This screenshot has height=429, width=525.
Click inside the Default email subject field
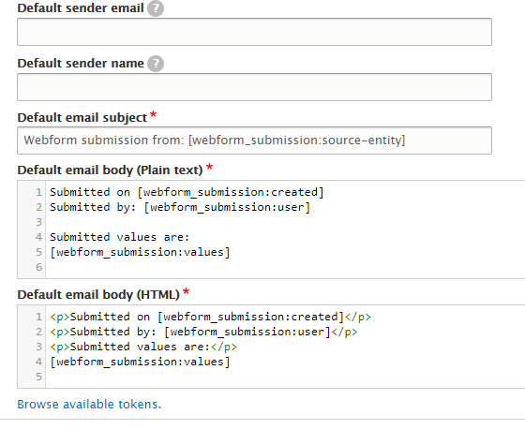point(254,141)
